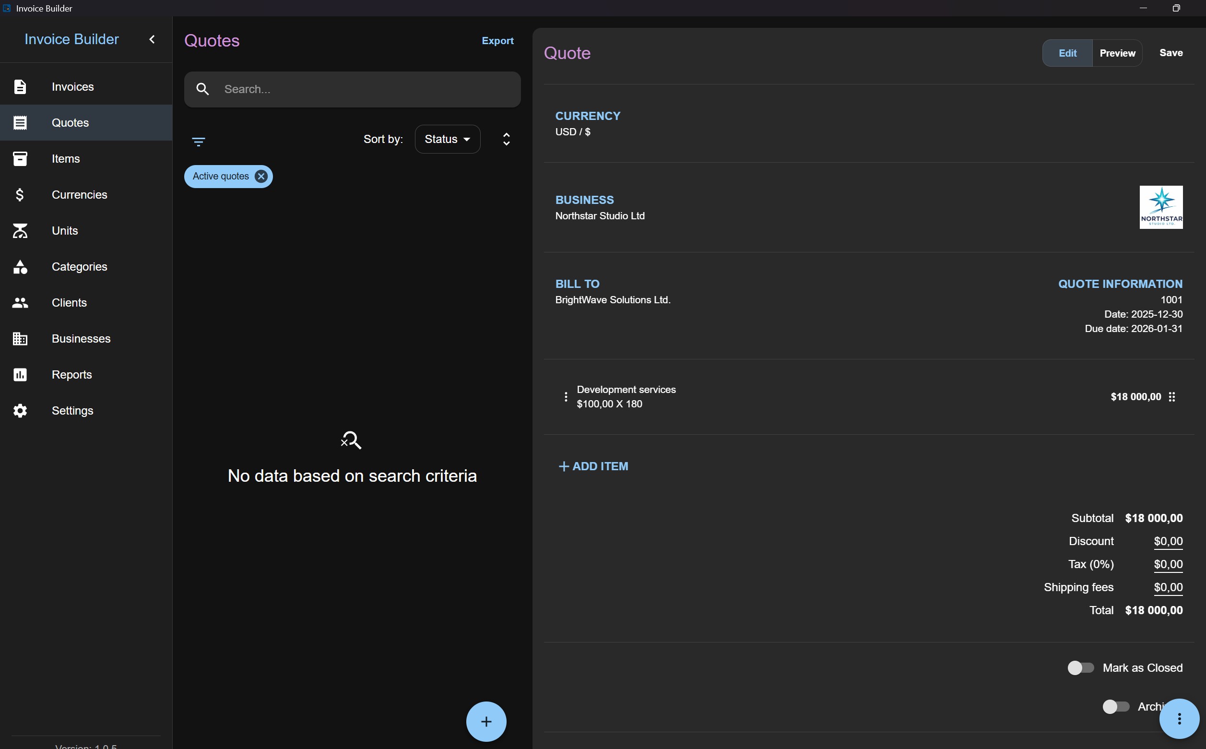Open the Sort by Status dropdown

click(447, 139)
